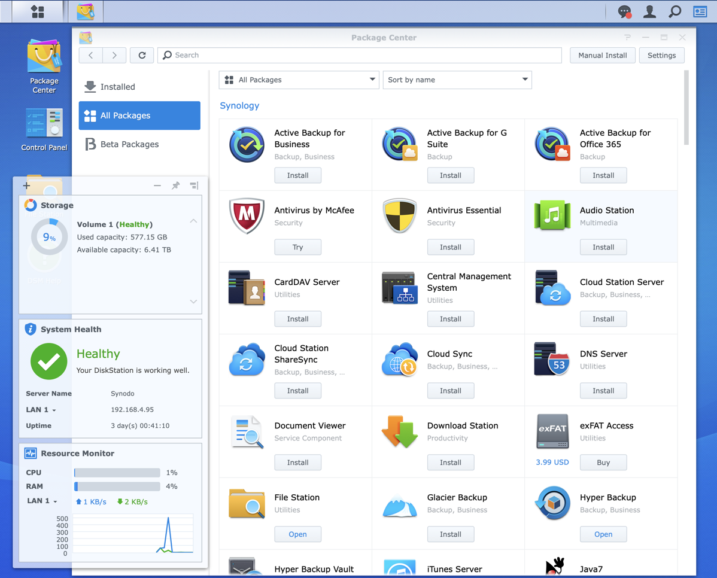Open the All Packages category dropdown
Image resolution: width=717 pixels, height=578 pixels.
pyautogui.click(x=299, y=80)
